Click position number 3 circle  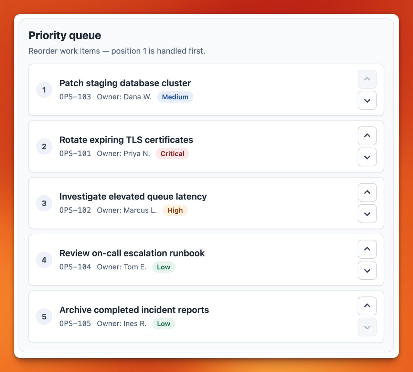point(44,203)
